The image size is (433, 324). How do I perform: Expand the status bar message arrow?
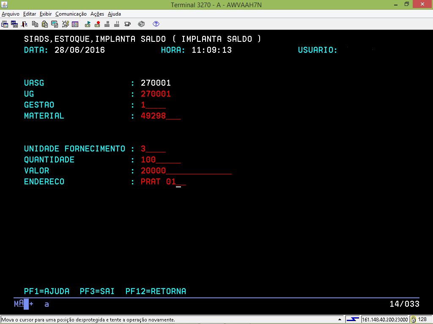point(340,320)
